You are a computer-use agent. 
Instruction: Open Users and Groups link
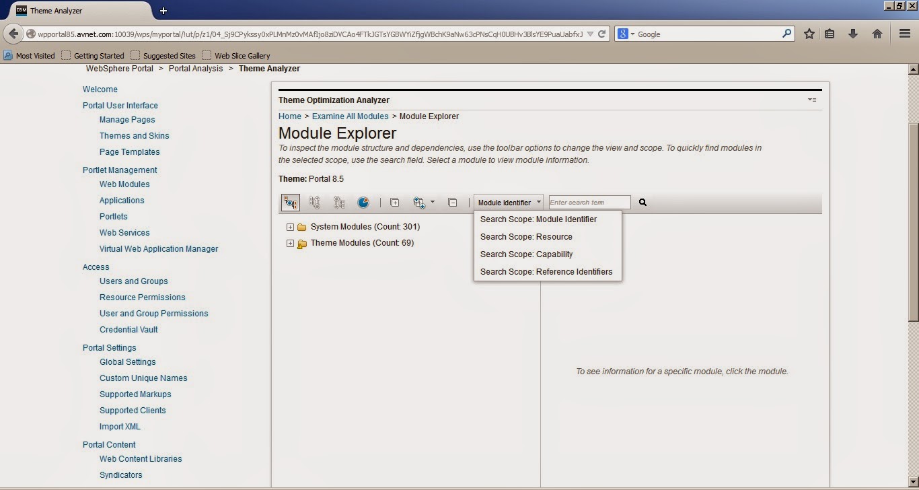click(x=134, y=281)
